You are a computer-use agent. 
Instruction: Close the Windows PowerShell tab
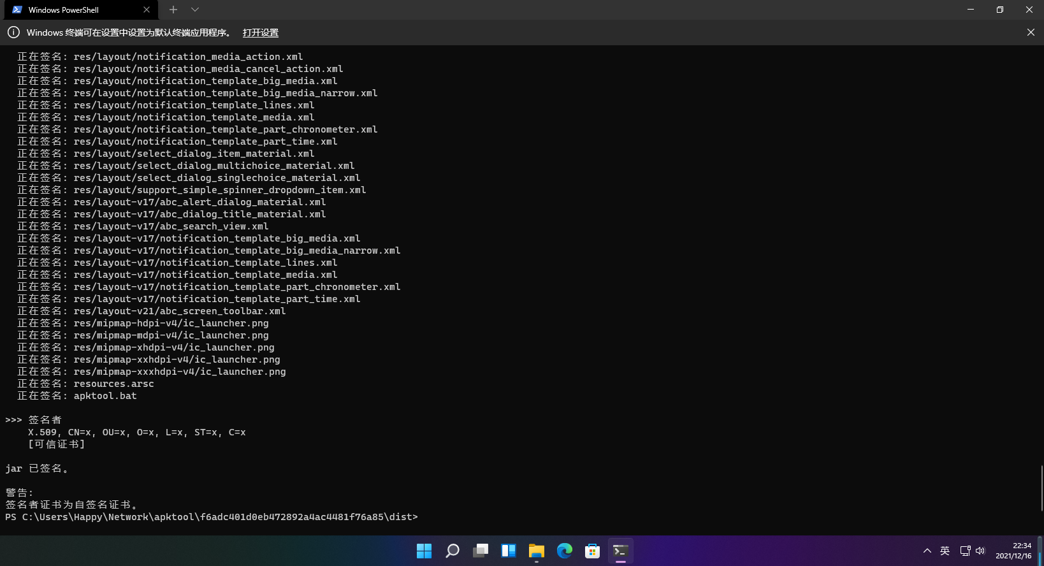(147, 10)
